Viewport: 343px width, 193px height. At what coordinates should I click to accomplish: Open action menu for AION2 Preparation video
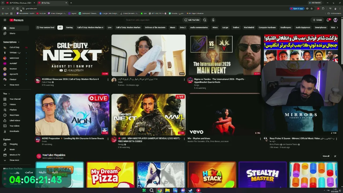pos(108,139)
